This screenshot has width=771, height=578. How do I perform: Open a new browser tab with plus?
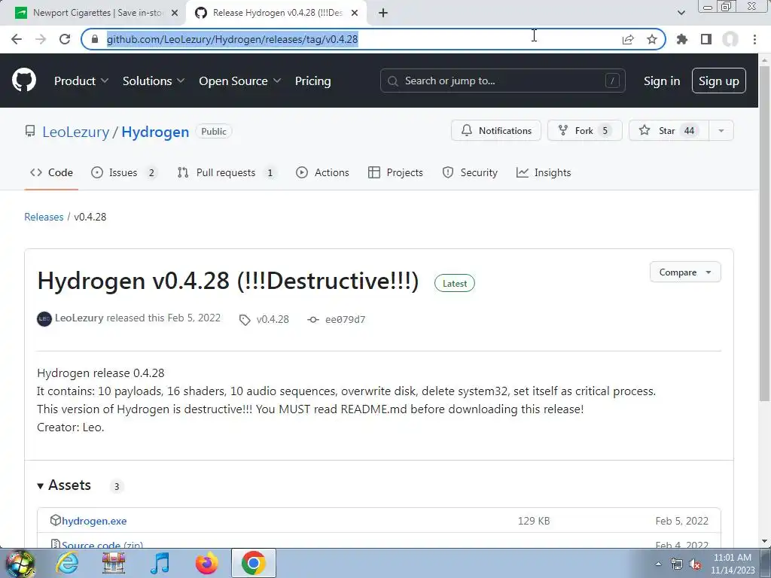pos(383,13)
